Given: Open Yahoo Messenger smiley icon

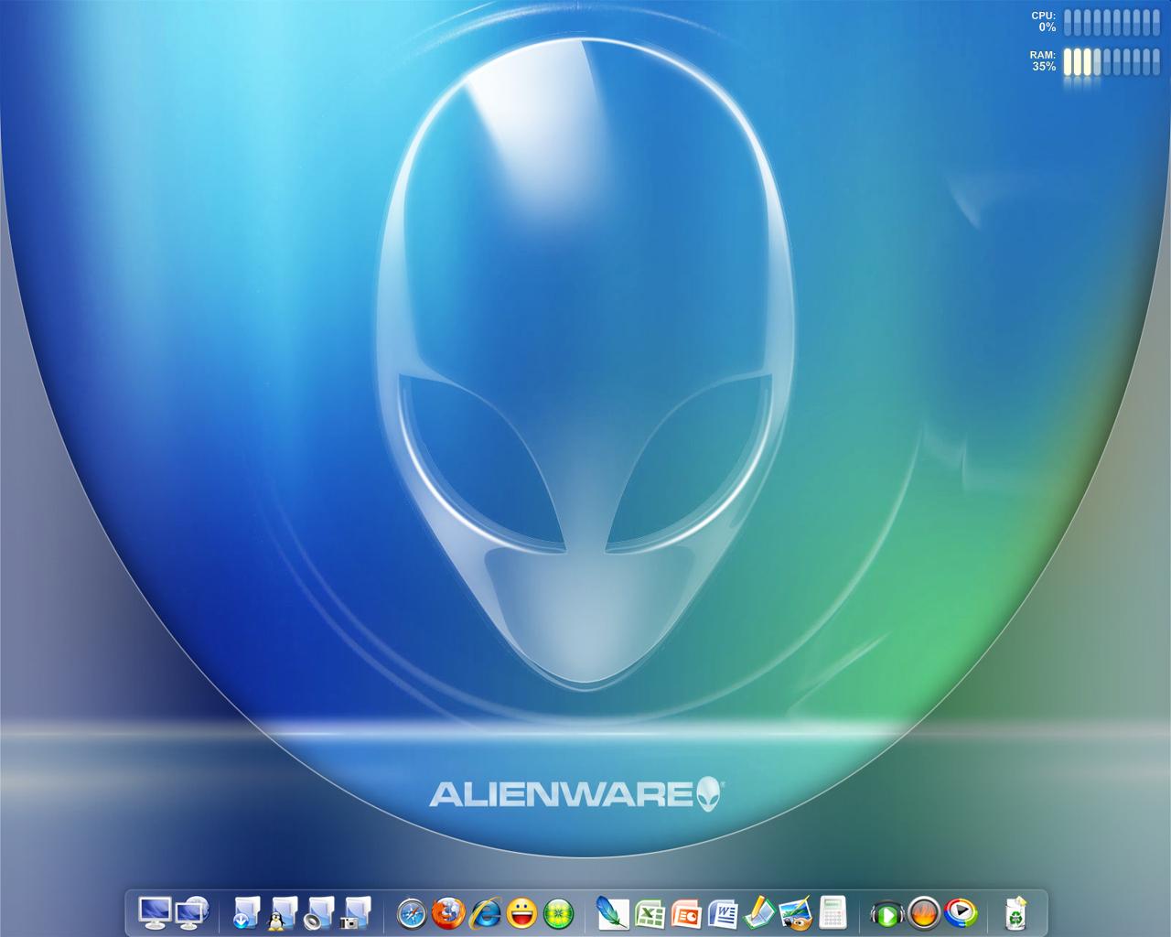Looking at the screenshot, I should pyautogui.click(x=521, y=912).
